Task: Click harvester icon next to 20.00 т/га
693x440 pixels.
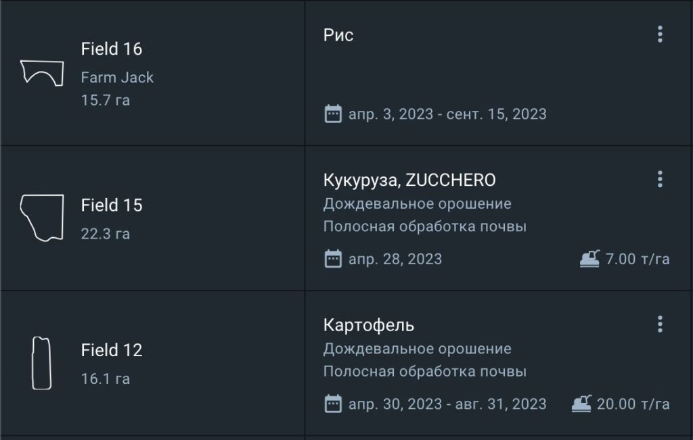Action: 581,404
